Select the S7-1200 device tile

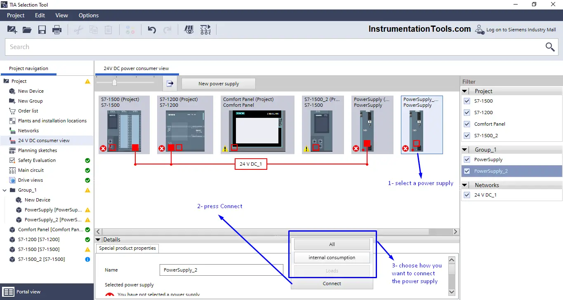[185, 125]
